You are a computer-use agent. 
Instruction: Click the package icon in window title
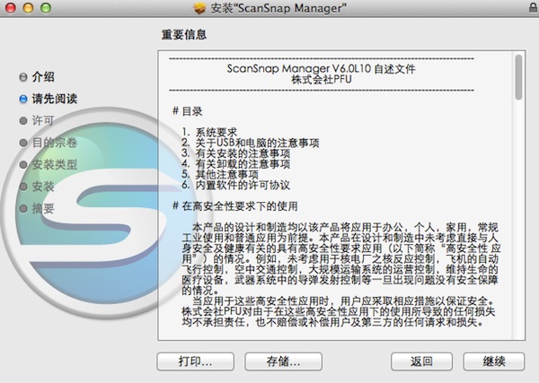199,7
